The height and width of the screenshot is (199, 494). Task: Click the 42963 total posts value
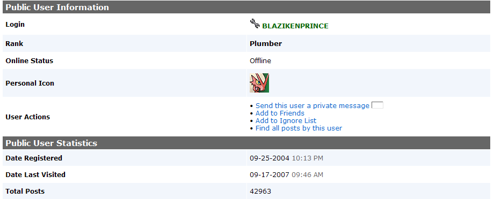260,192
